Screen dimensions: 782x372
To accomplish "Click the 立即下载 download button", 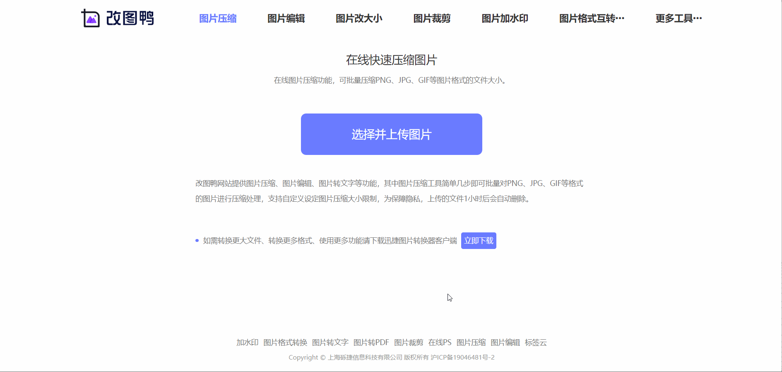I will click(x=479, y=241).
